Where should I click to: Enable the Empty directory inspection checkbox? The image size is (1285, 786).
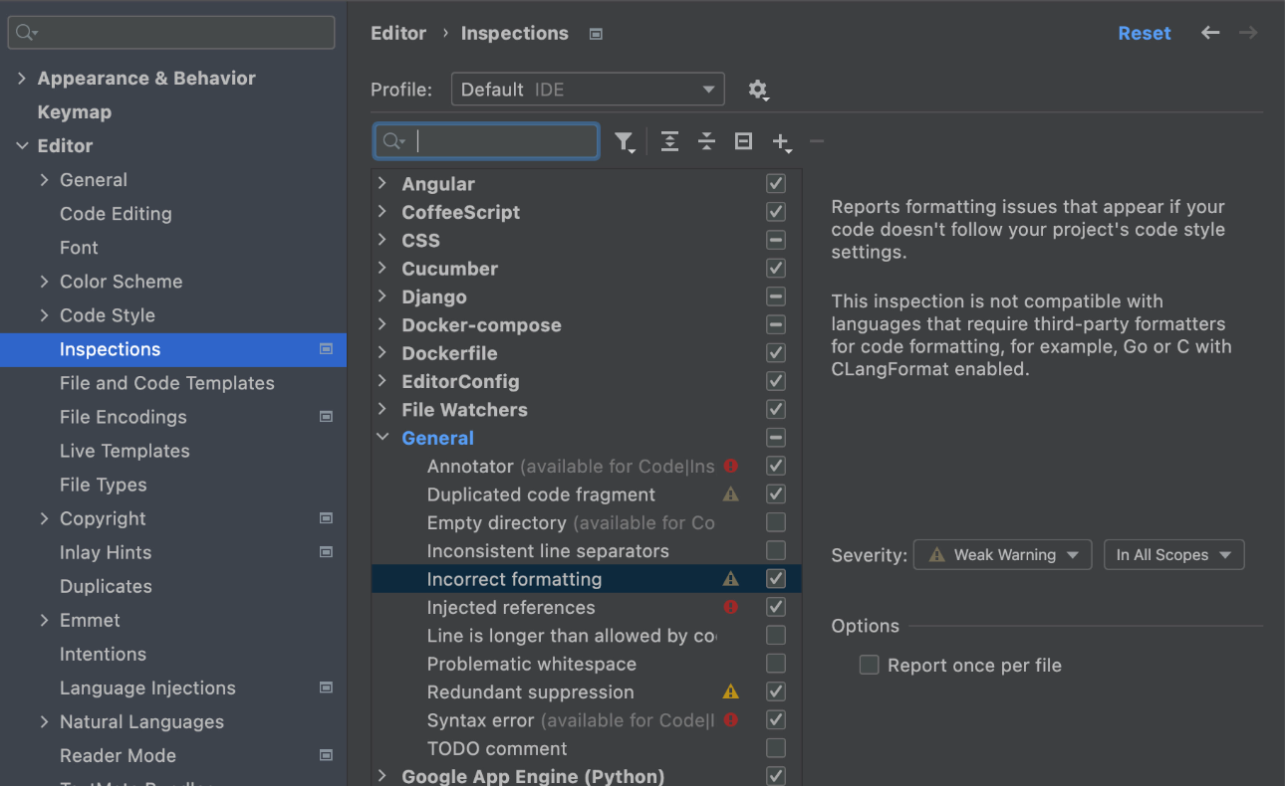(x=776, y=522)
